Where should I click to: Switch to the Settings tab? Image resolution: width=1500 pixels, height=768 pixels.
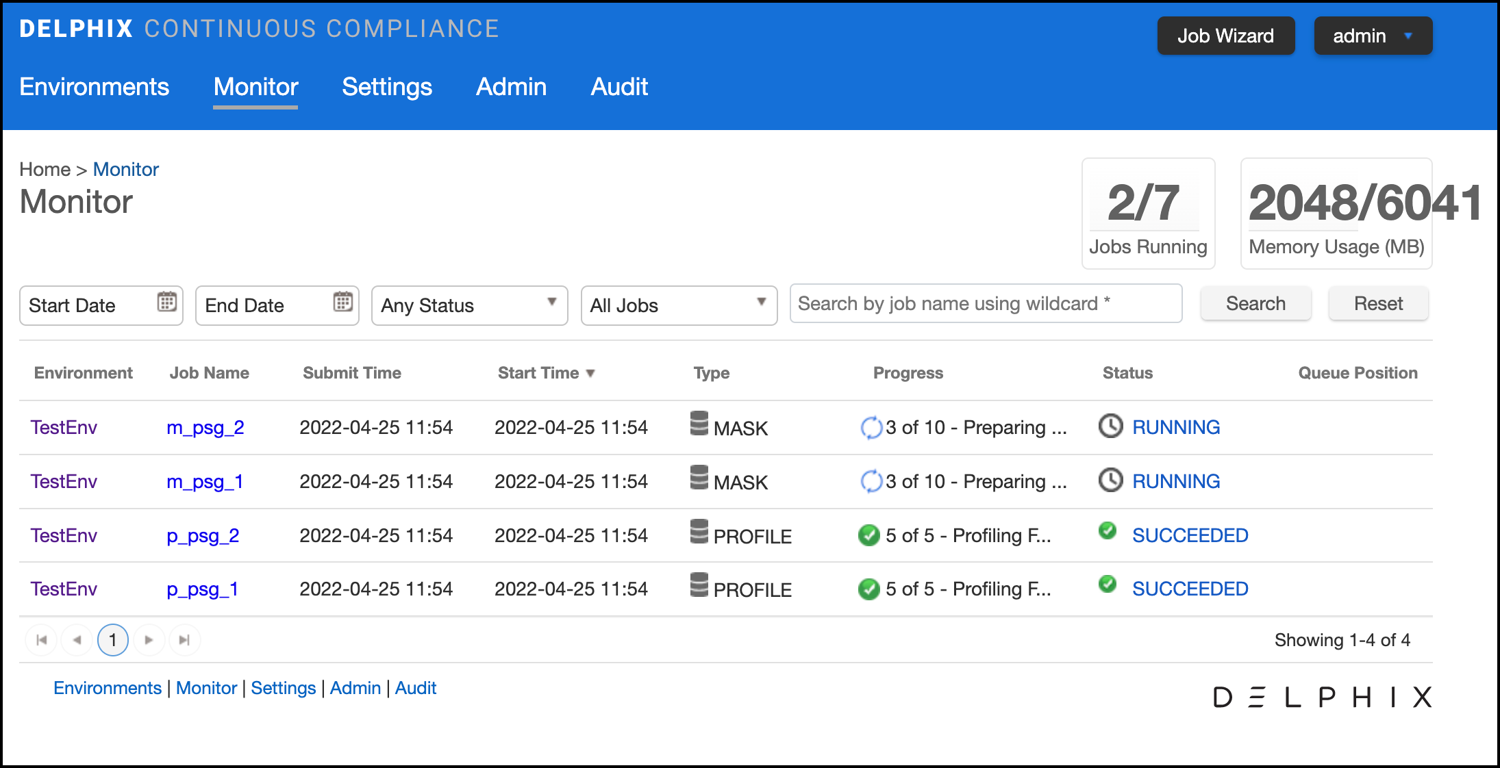pos(386,87)
